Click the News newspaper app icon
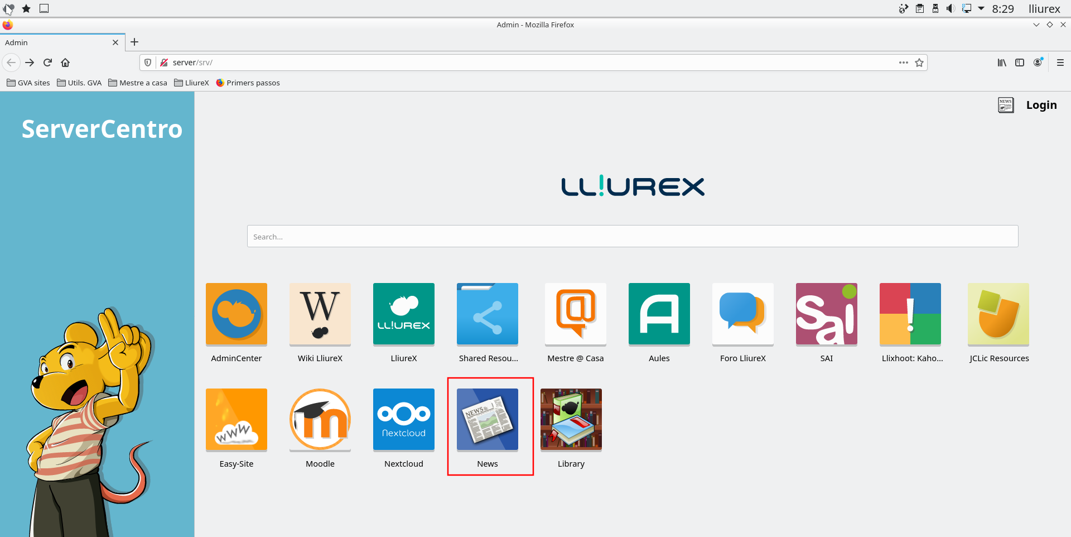 coord(487,419)
